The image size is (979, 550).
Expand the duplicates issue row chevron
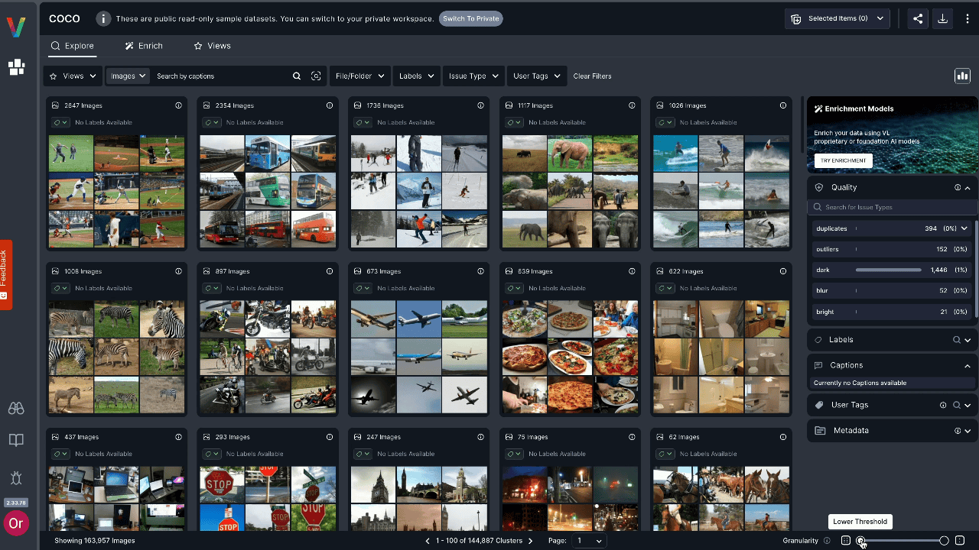pos(964,228)
